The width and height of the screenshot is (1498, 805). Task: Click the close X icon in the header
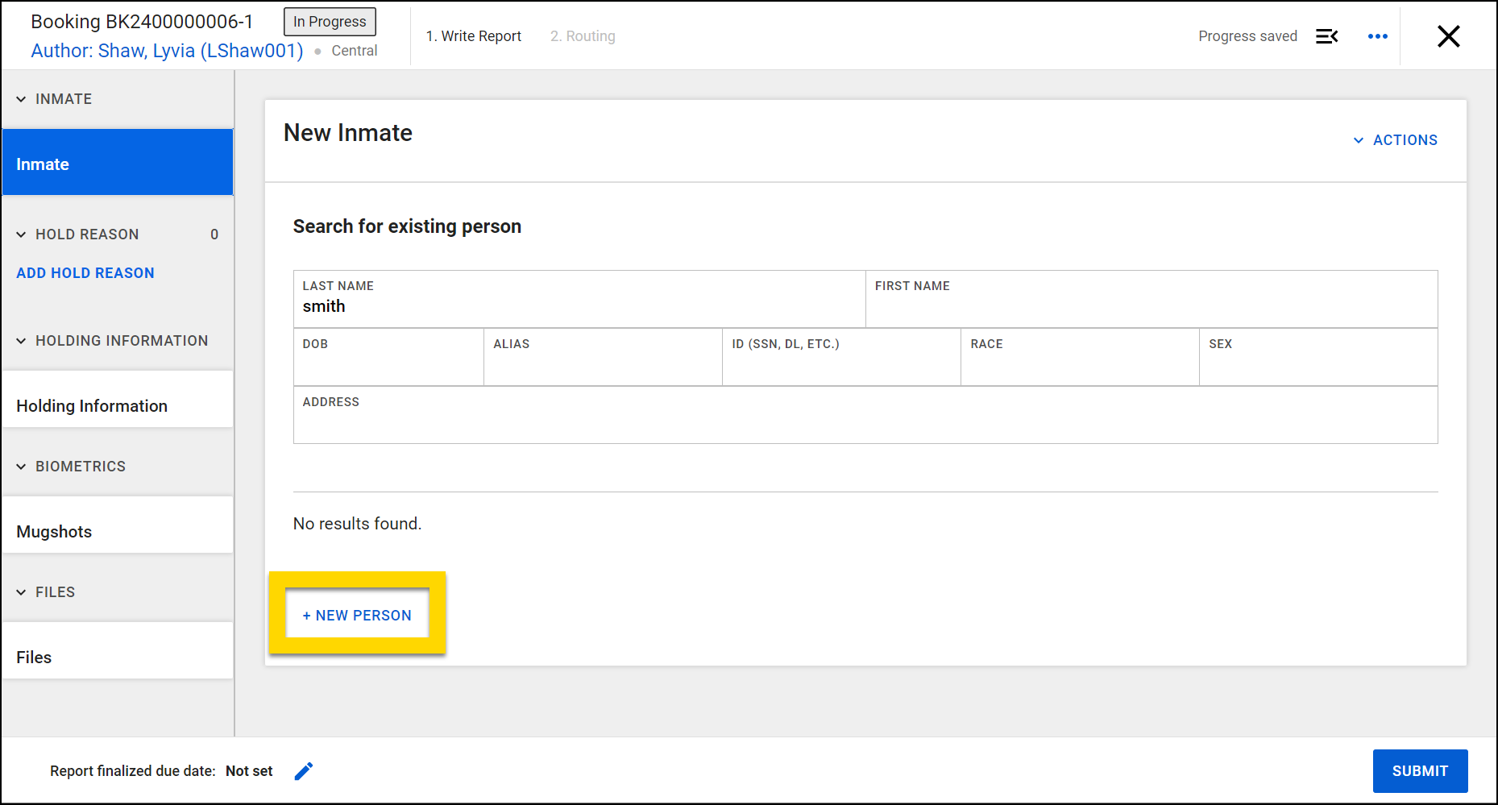1448,36
